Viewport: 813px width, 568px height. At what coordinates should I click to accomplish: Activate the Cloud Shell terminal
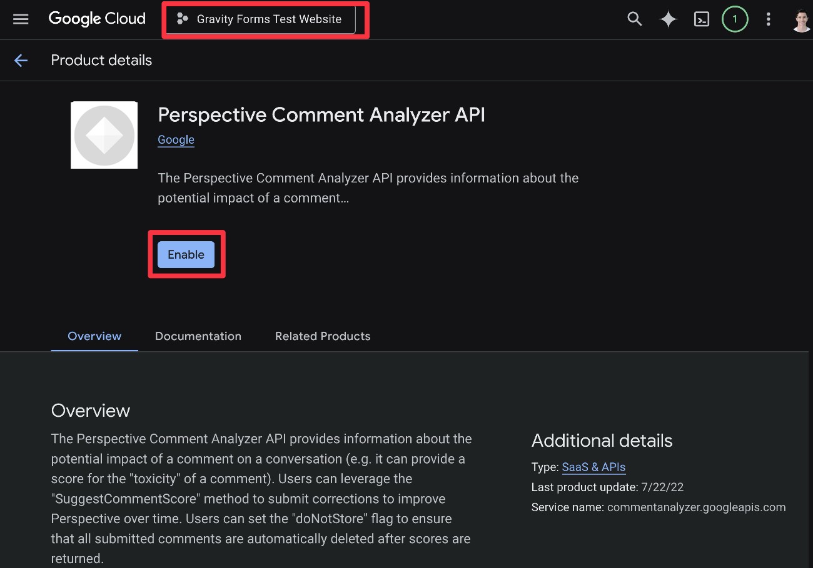(x=702, y=19)
